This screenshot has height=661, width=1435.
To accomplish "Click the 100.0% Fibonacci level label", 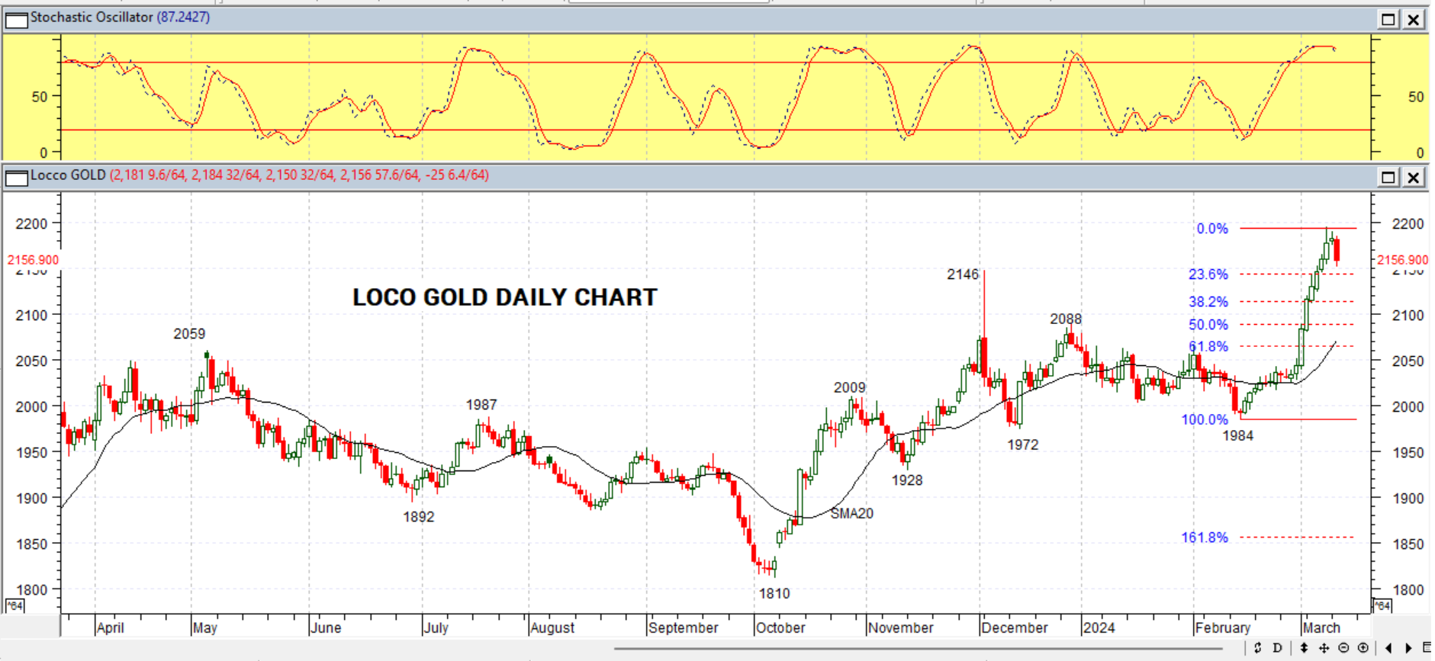I will coord(1205,419).
